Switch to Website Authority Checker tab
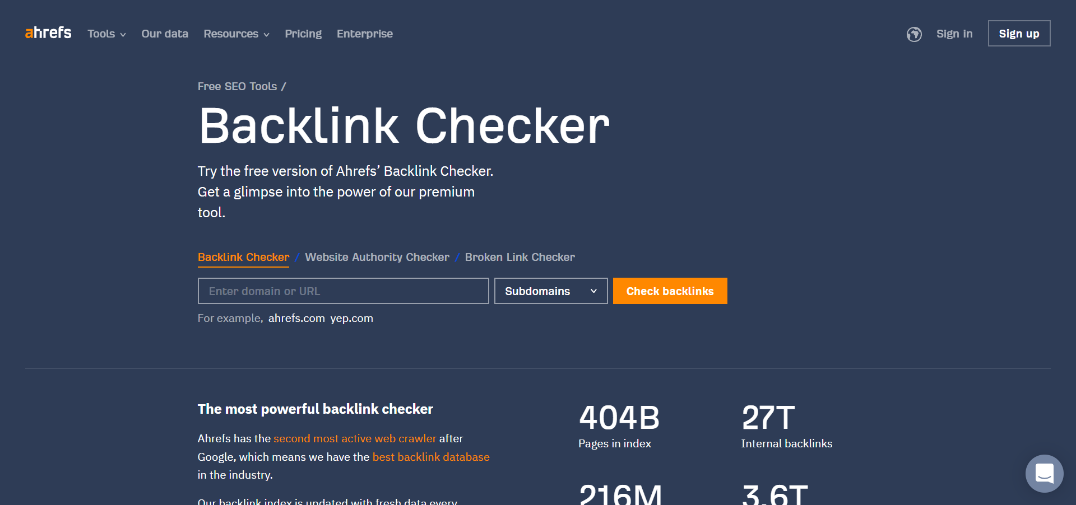Screen dimensions: 1076x505 coord(377,257)
